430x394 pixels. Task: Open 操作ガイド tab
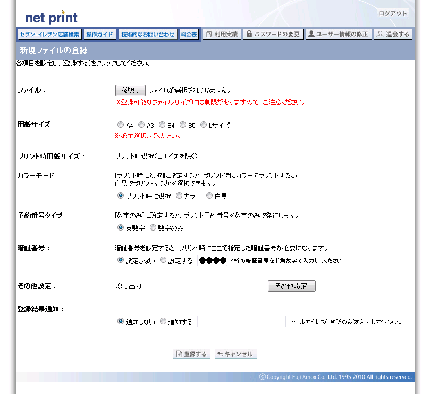tap(99, 35)
